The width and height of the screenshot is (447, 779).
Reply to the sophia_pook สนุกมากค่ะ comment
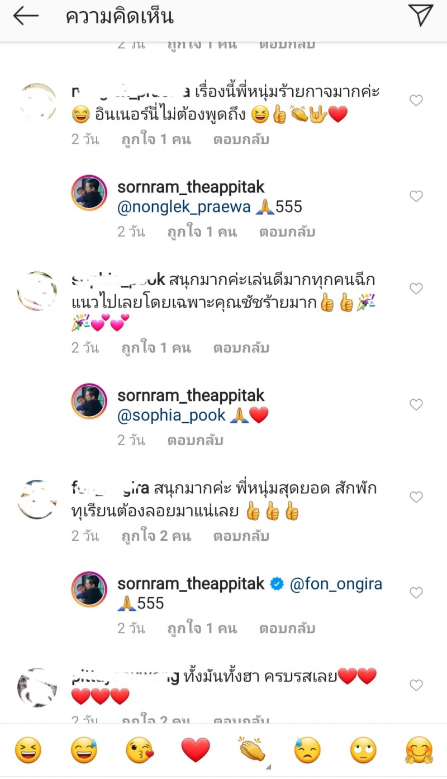coord(241,348)
